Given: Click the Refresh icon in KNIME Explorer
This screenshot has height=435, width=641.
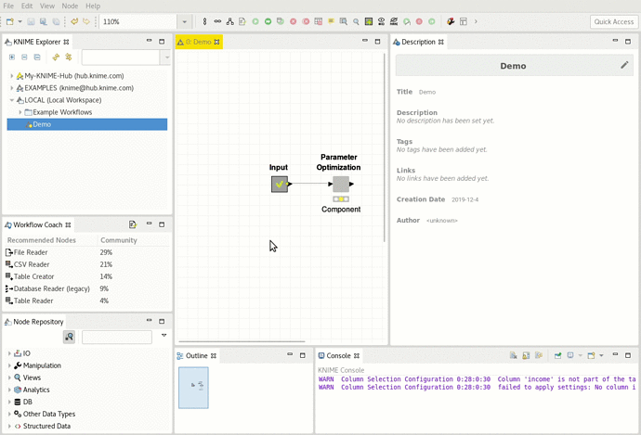Looking at the screenshot, I should coord(56,58).
